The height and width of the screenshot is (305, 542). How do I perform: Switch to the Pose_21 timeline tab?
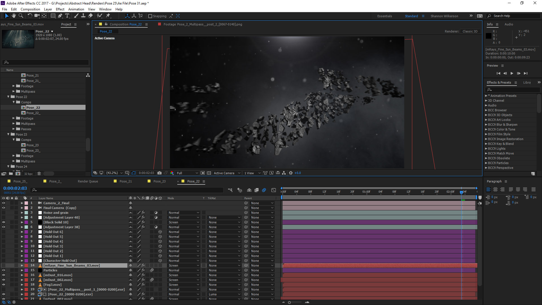[x=125, y=181]
